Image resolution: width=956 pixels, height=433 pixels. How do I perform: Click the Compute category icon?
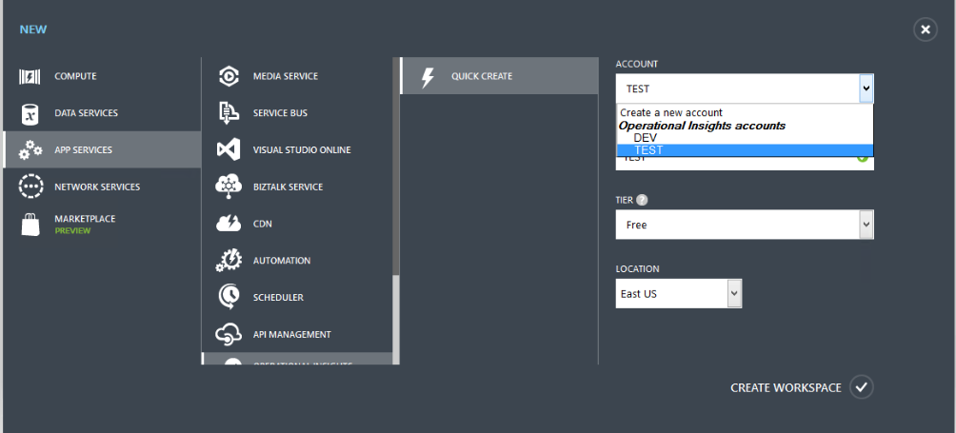[30, 76]
